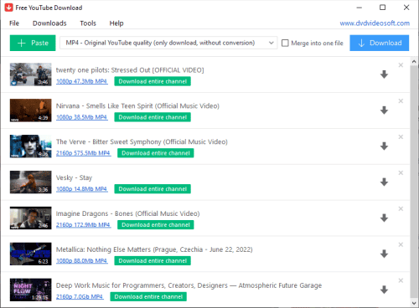Expand the MP4 output format dropdown
Viewport: 419px width, 308px height.
[x=168, y=43]
